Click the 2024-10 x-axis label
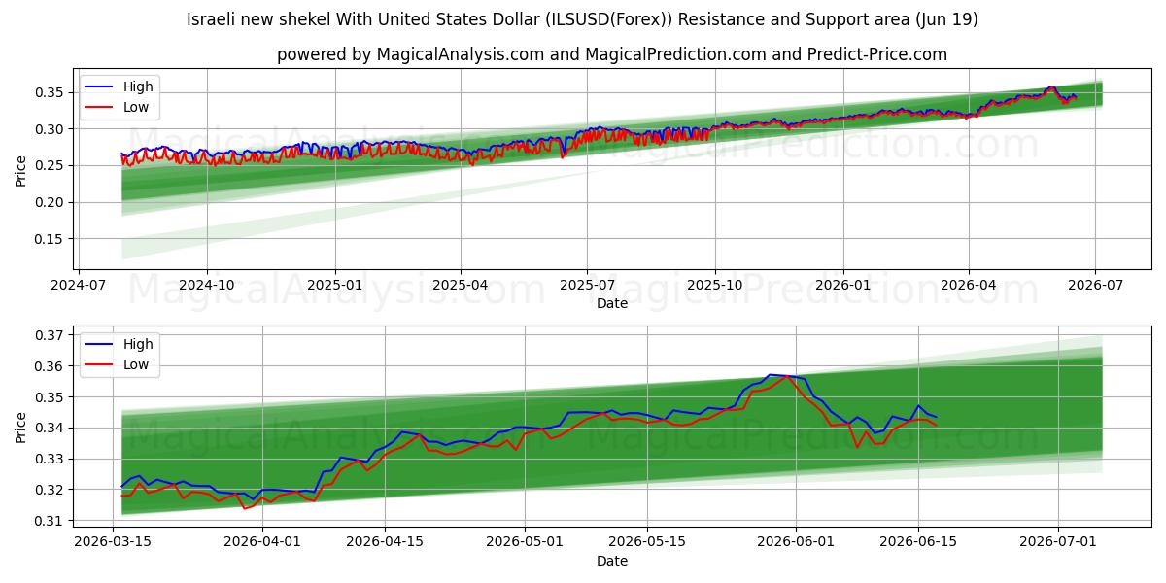This screenshot has width=1166, height=583. (x=207, y=285)
